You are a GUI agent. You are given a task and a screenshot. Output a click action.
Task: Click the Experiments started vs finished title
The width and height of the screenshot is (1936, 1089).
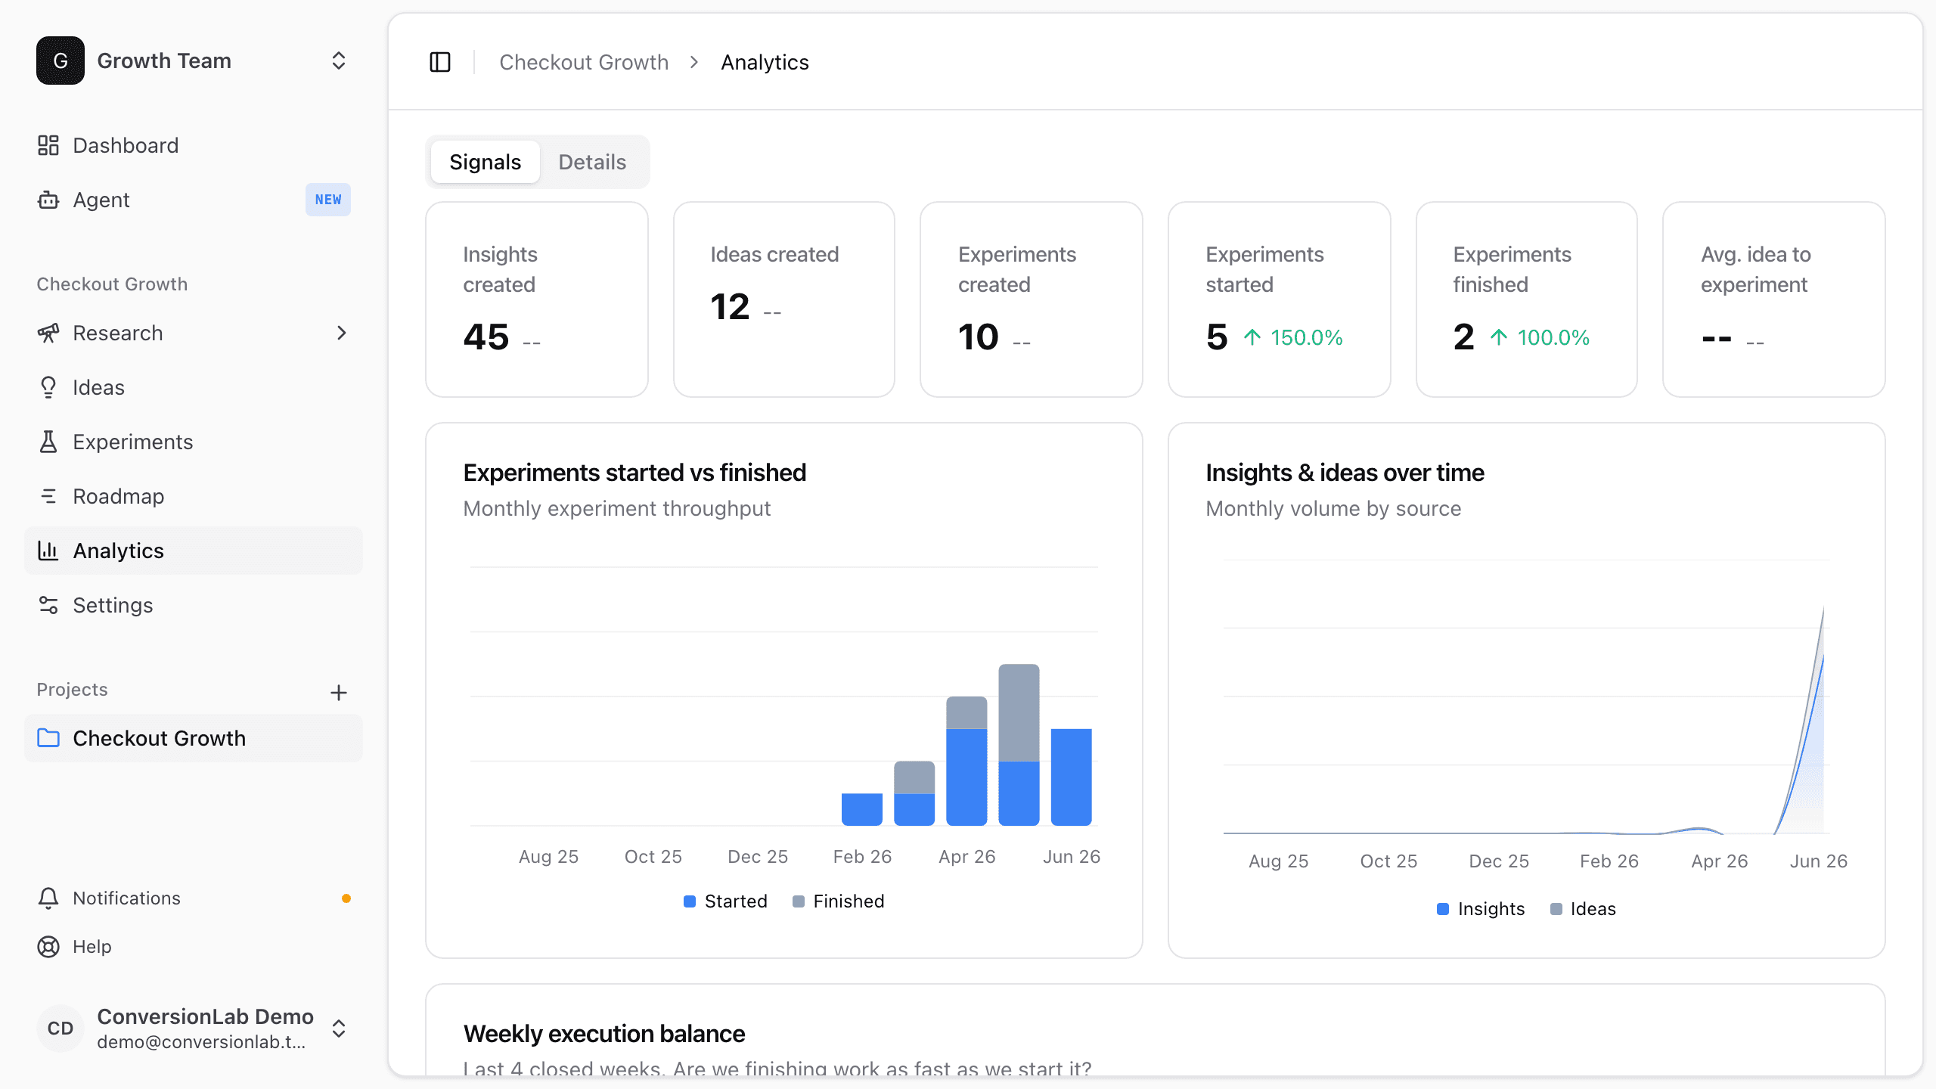pos(634,473)
